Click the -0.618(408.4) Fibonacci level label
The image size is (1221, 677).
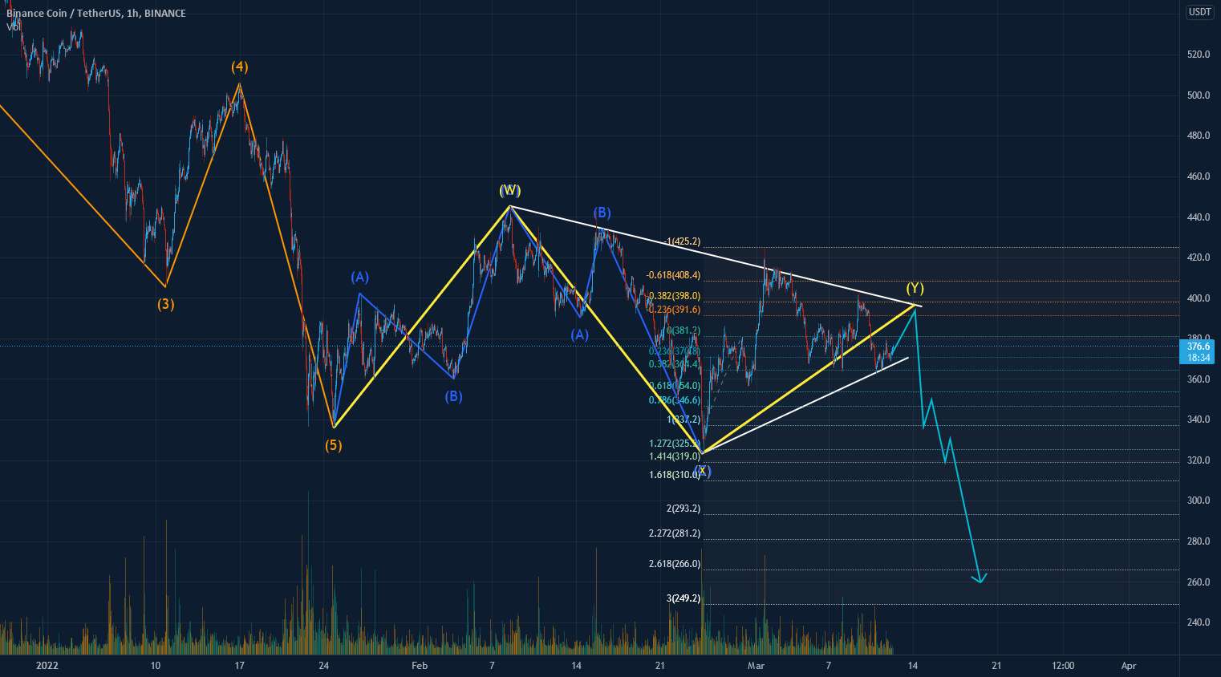click(x=673, y=275)
